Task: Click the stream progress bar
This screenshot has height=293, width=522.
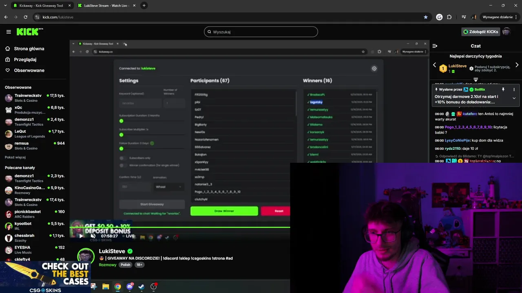Action: pos(180,227)
